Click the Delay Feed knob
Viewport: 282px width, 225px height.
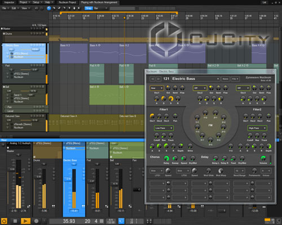pyautogui.click(x=233, y=159)
